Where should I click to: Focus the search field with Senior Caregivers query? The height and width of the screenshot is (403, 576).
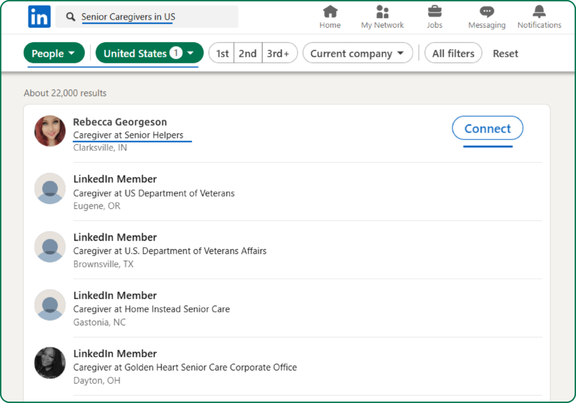(147, 16)
